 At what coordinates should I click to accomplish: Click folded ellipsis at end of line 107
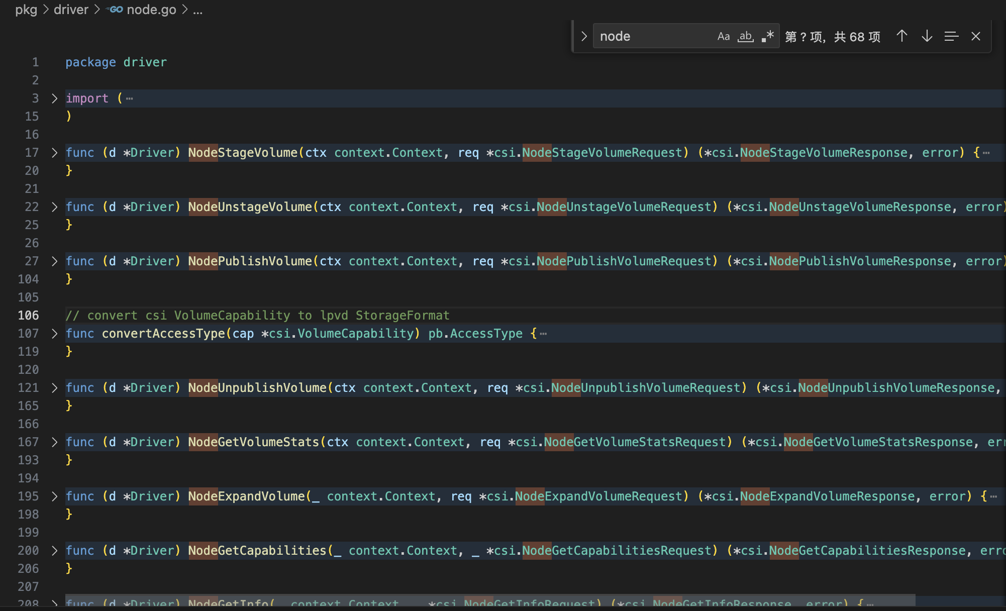(543, 334)
